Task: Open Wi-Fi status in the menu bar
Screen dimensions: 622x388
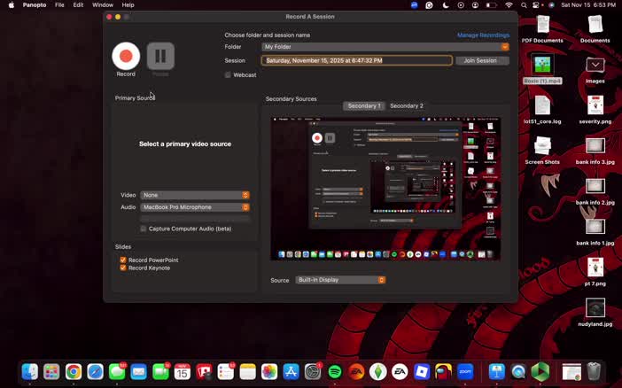Action: click(x=509, y=5)
